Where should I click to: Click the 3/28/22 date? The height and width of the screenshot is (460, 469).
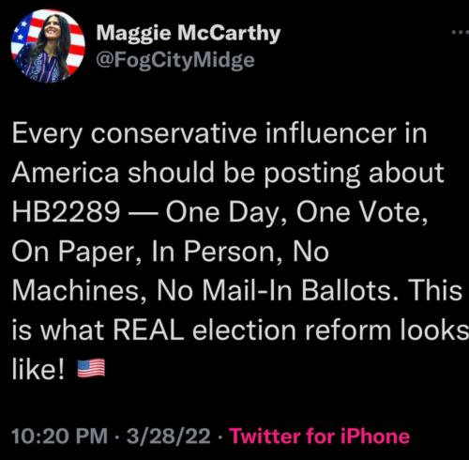(x=169, y=436)
